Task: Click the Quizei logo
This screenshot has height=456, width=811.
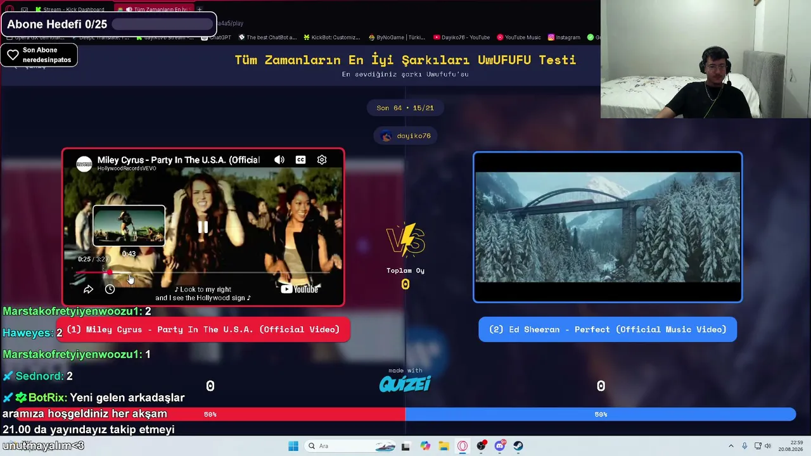Action: click(405, 384)
